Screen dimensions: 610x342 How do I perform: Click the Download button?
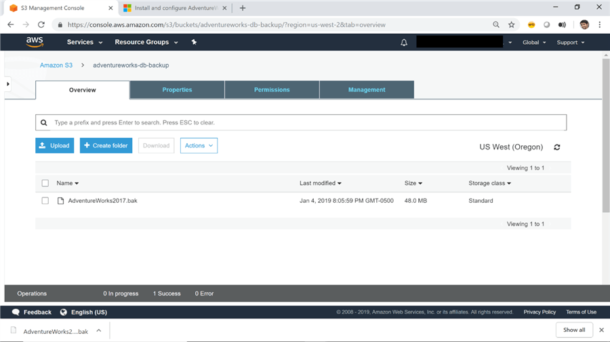click(x=156, y=145)
